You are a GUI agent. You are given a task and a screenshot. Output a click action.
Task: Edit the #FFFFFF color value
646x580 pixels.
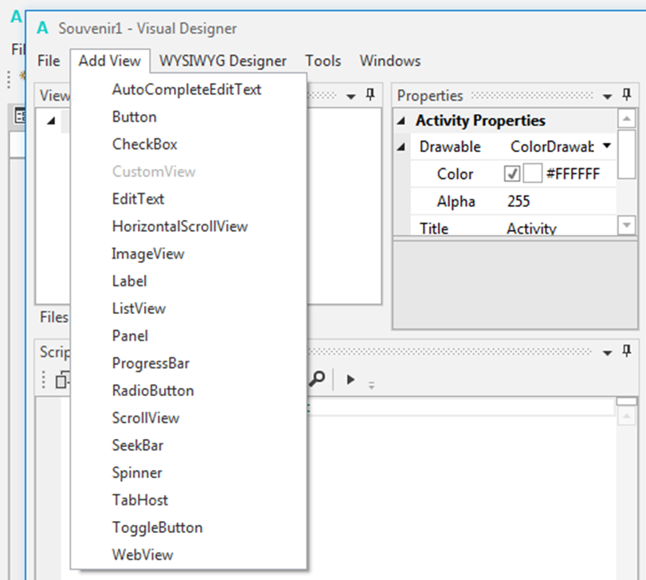click(x=573, y=174)
